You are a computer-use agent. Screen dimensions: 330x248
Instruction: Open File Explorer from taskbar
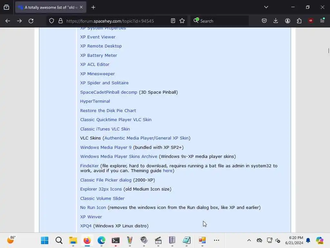(73, 240)
